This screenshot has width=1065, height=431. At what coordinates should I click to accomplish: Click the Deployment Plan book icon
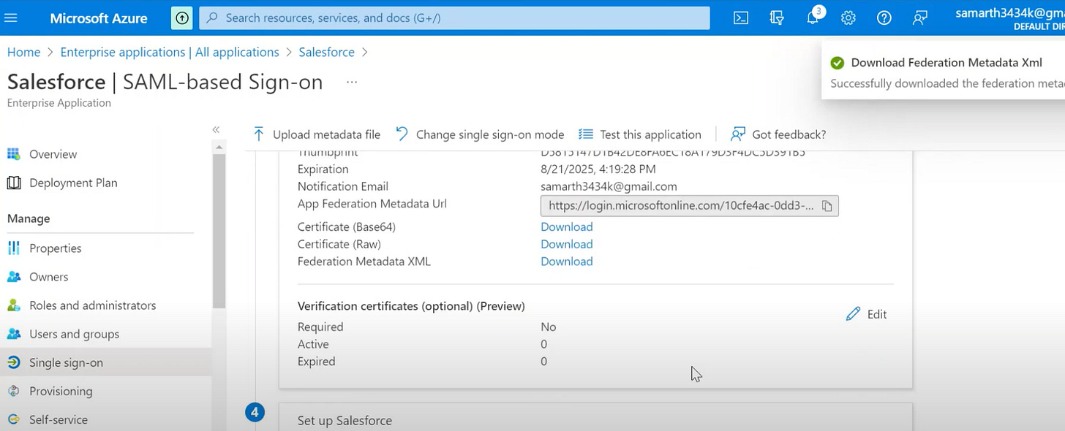[13, 183]
